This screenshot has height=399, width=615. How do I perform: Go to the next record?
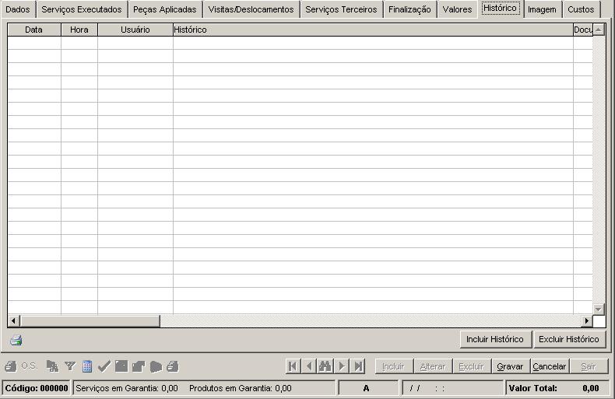pyautogui.click(x=342, y=366)
